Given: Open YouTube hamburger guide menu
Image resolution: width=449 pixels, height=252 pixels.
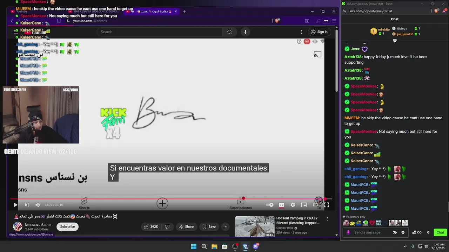Looking at the screenshot, I should pos(16,32).
